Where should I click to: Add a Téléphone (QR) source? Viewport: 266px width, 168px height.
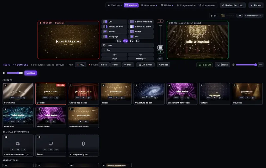pos(83,145)
